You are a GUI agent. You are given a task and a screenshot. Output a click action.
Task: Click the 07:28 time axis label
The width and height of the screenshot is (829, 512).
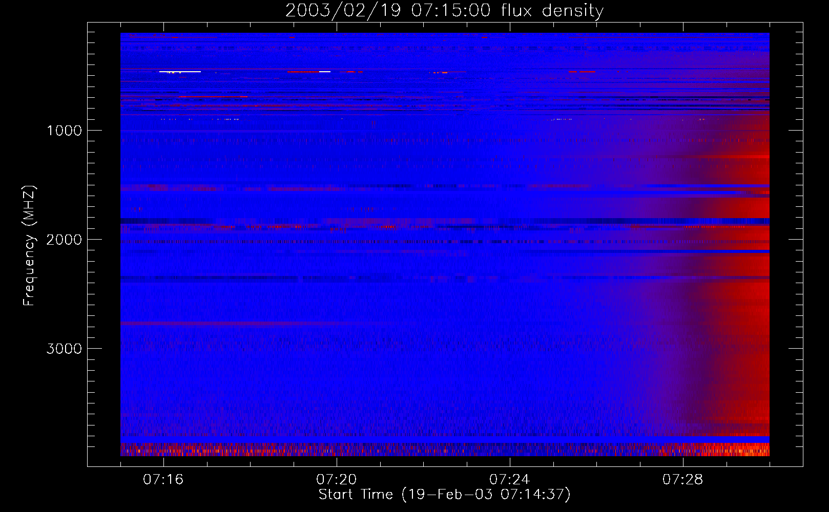[x=683, y=480]
